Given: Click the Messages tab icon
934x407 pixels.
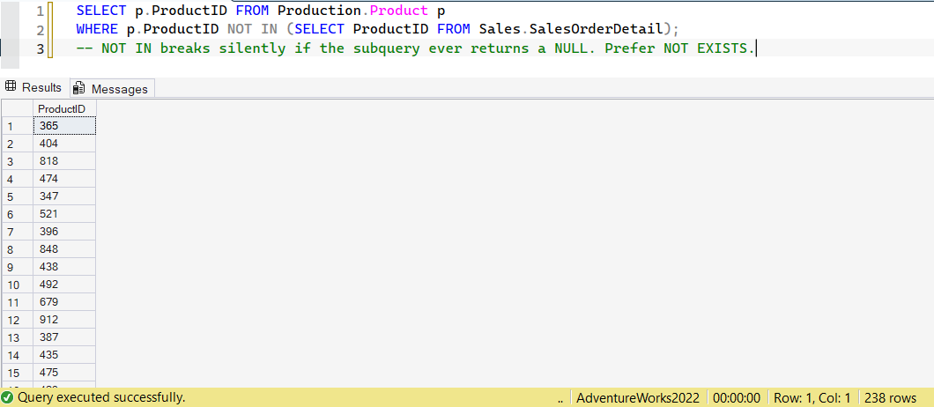Looking at the screenshot, I should coord(78,89).
